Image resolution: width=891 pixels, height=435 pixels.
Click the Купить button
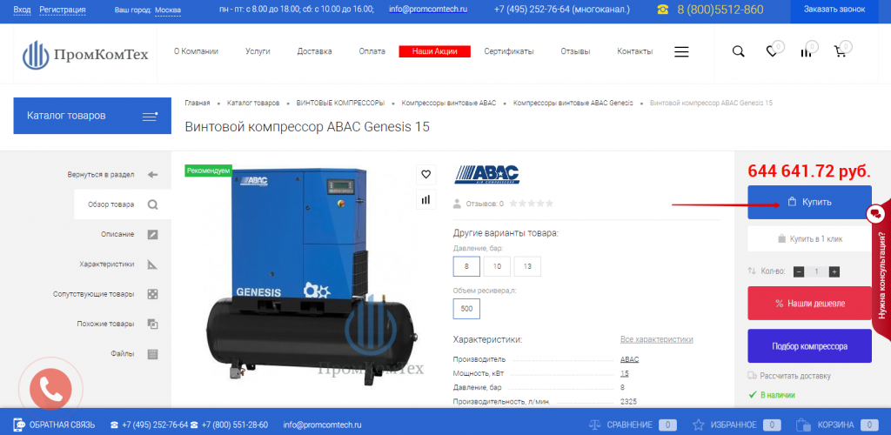809,202
